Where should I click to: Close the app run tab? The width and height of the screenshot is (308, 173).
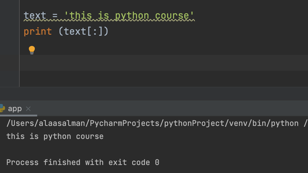(x=28, y=109)
